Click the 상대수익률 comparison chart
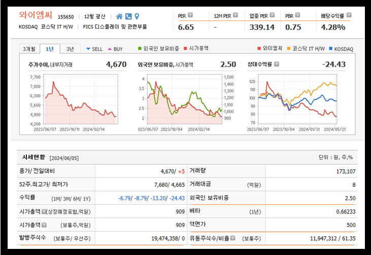The height and width of the screenshot is (255, 371). click(297, 99)
